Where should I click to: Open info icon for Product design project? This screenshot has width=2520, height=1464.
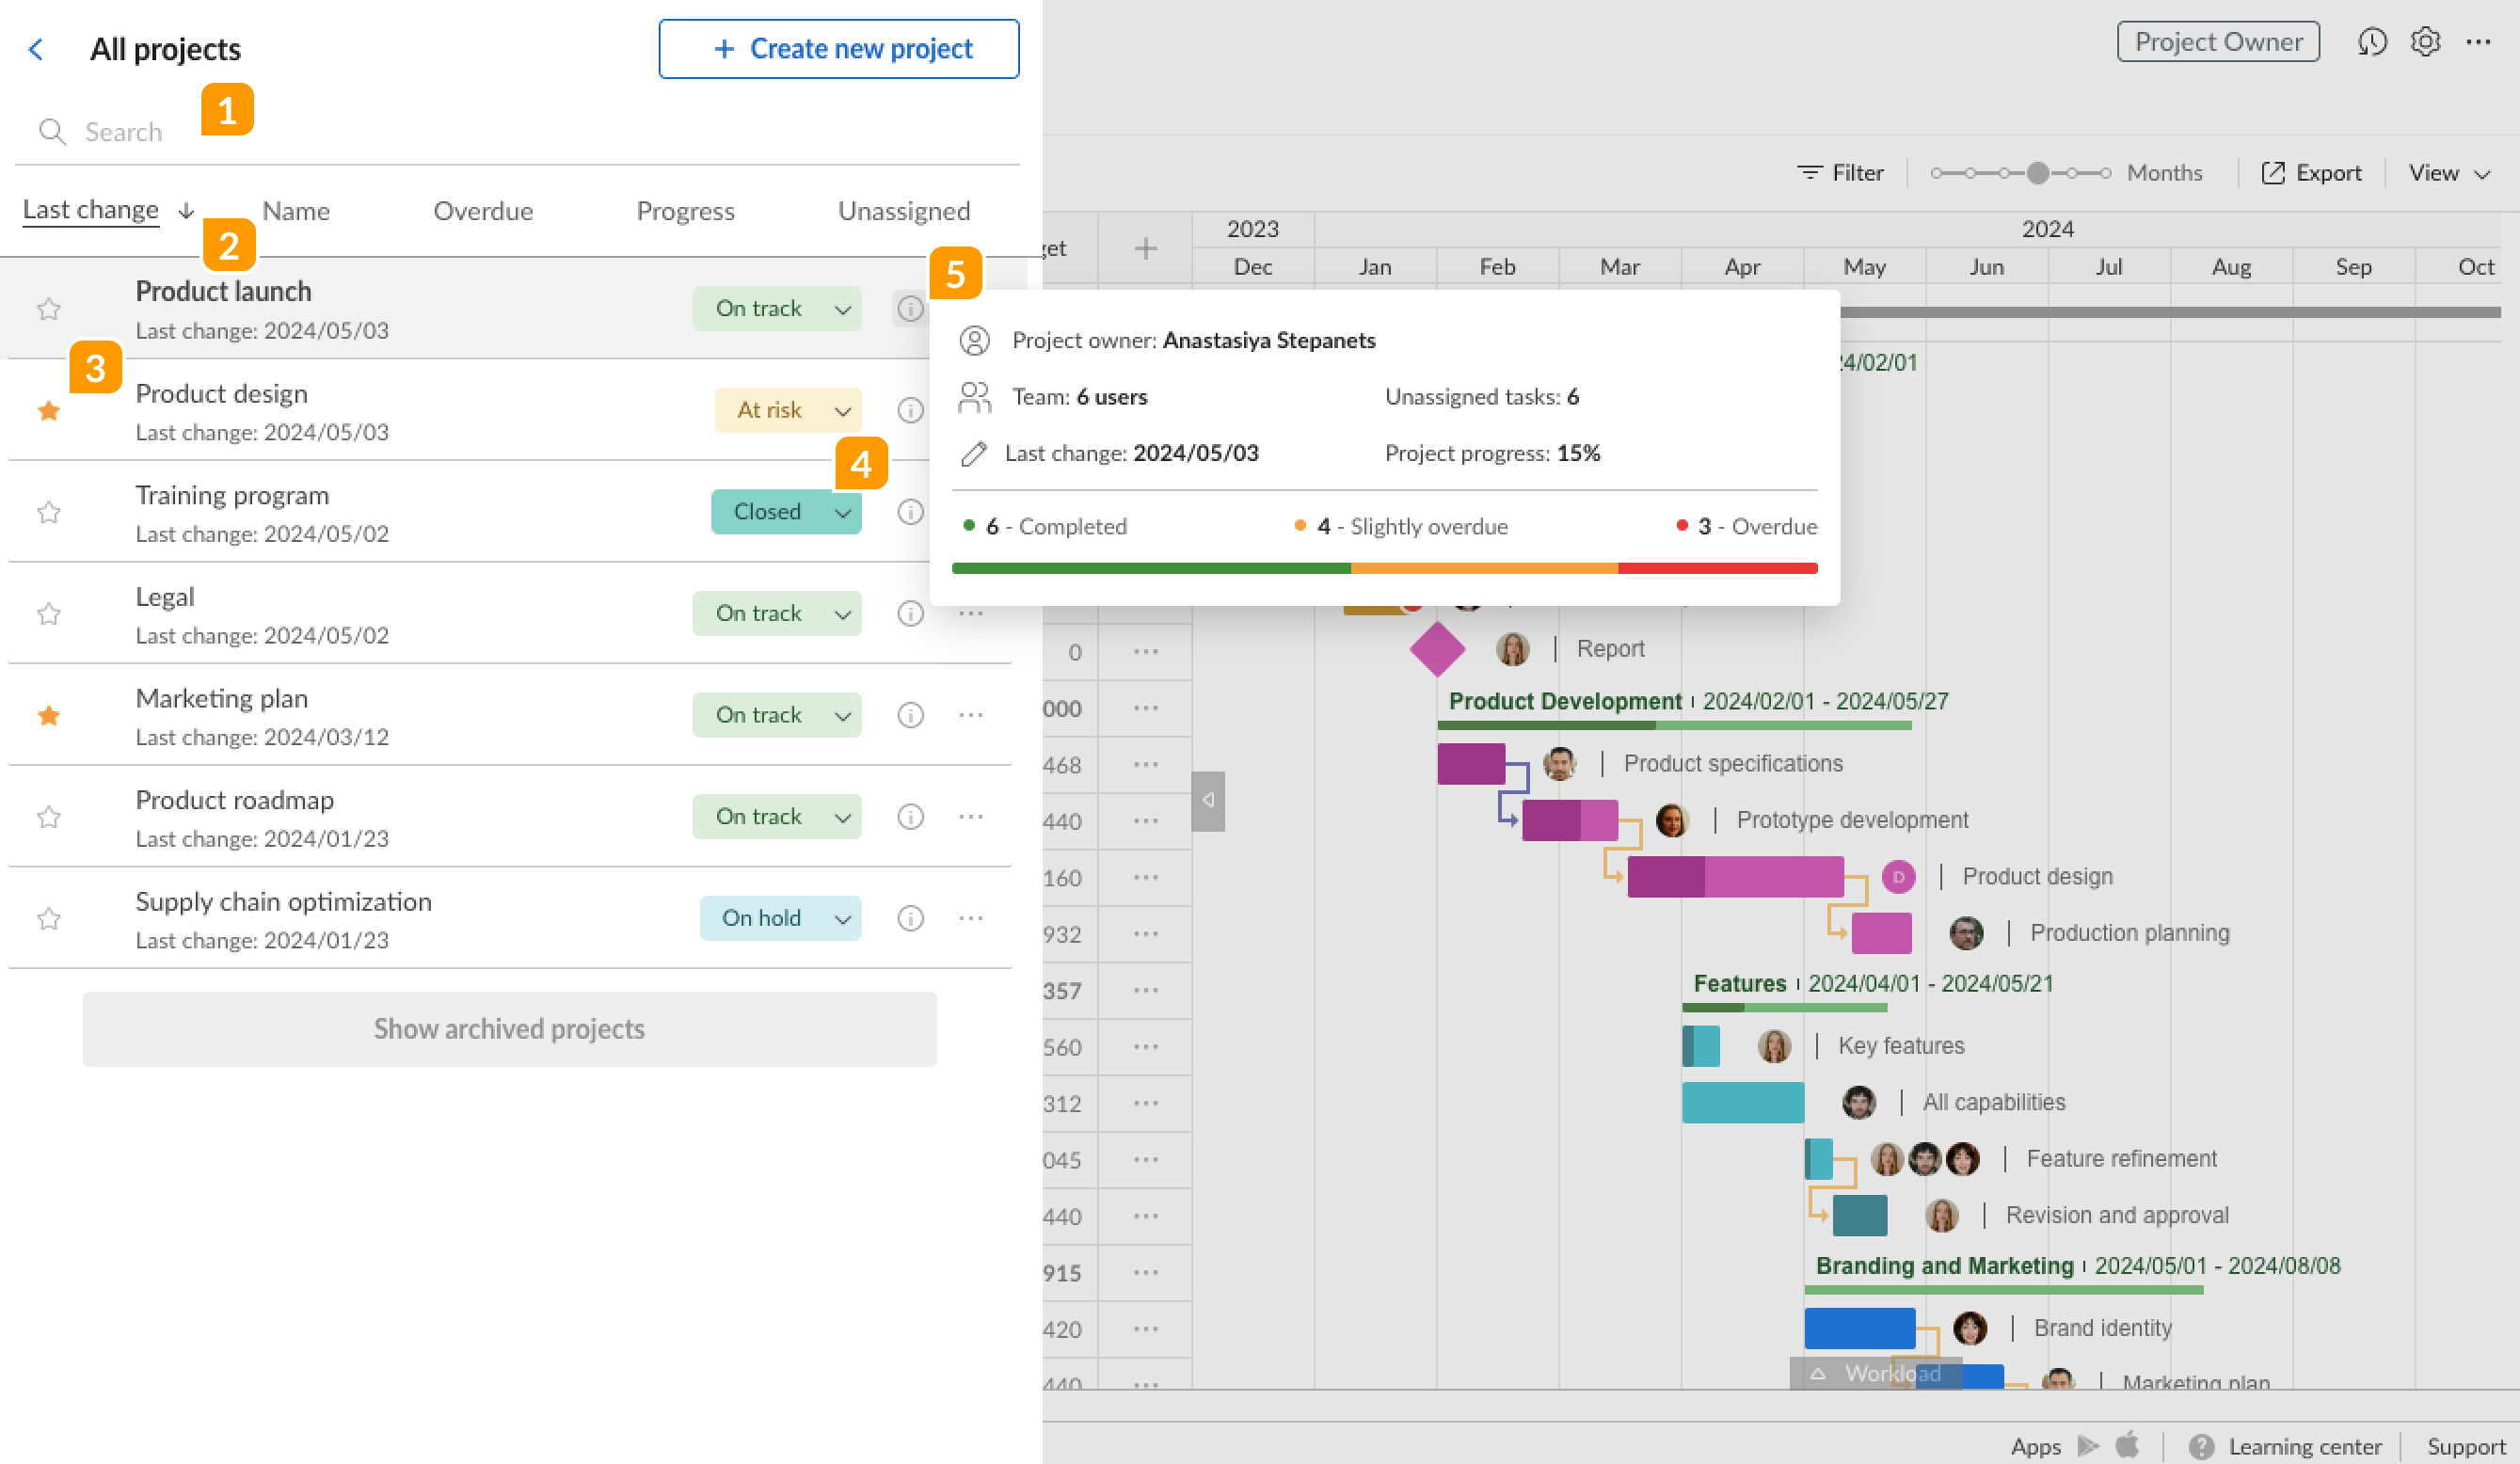[x=909, y=410]
